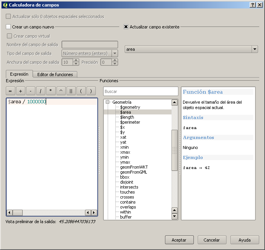This screenshot has height=250, width=265.
Task: Open the dialog help question mark
Action: coord(252,5)
